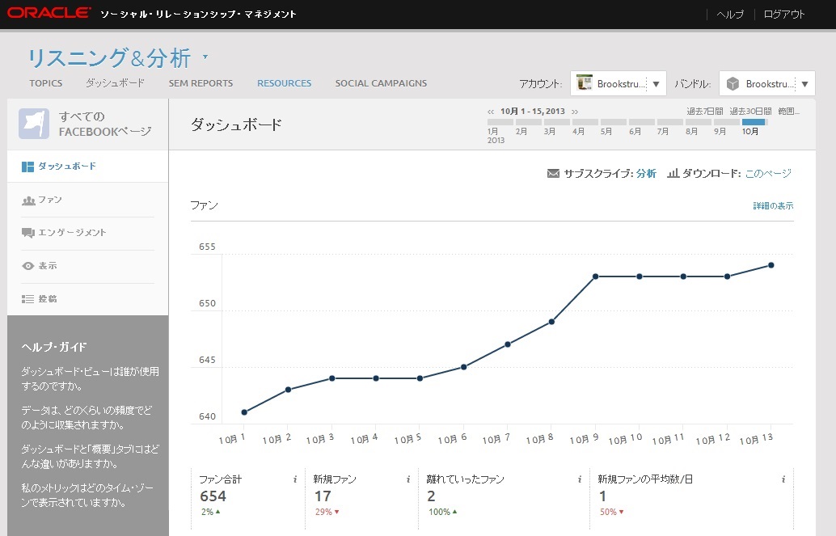
Task: Click the posts list icon (投稿)
Action: [28, 299]
